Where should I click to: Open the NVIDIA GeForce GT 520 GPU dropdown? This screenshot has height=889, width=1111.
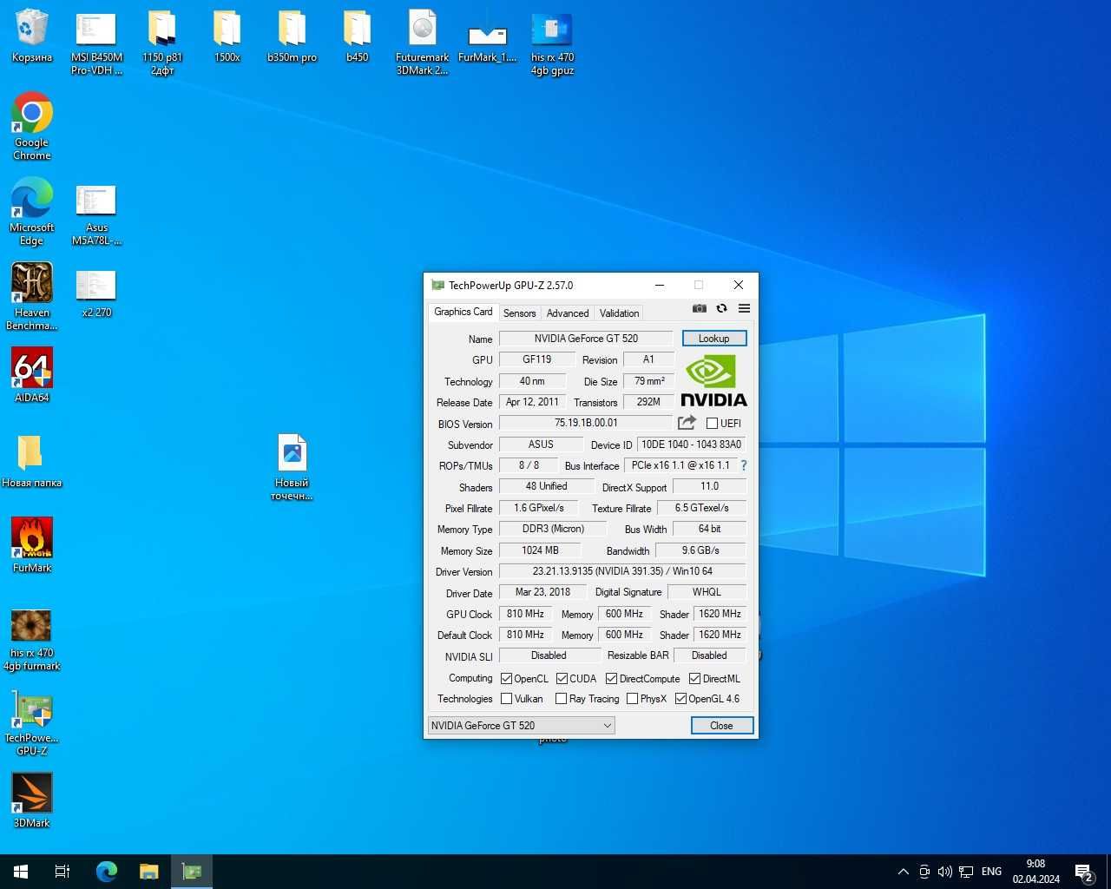point(522,726)
